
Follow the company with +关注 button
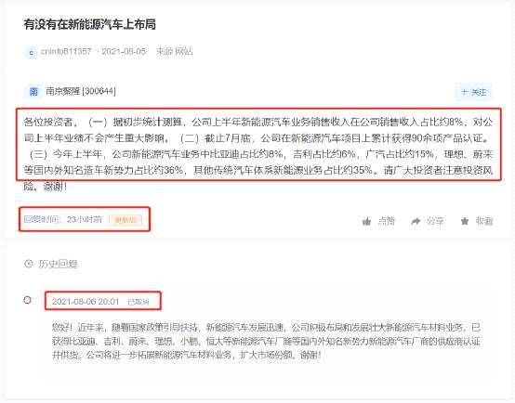[x=473, y=92]
